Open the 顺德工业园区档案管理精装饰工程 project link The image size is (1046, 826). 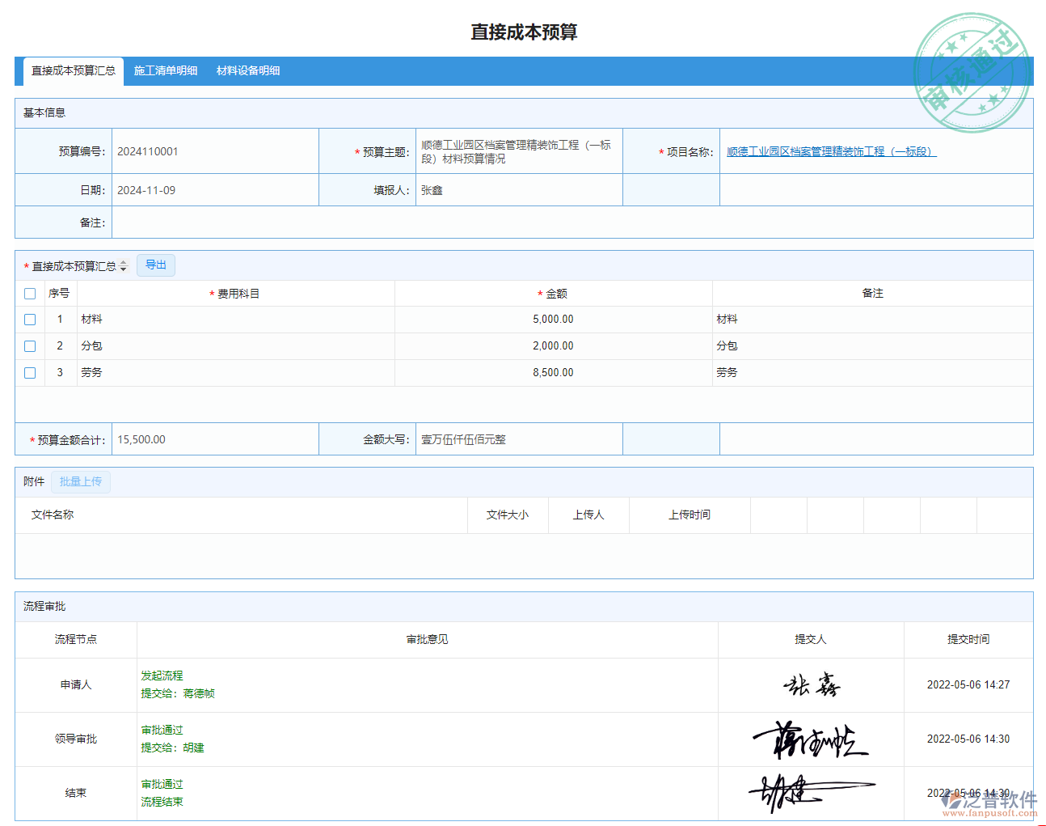pos(831,152)
